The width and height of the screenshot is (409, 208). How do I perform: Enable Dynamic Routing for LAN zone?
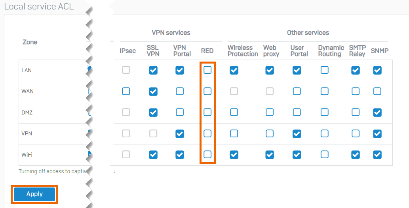pyautogui.click(x=324, y=70)
